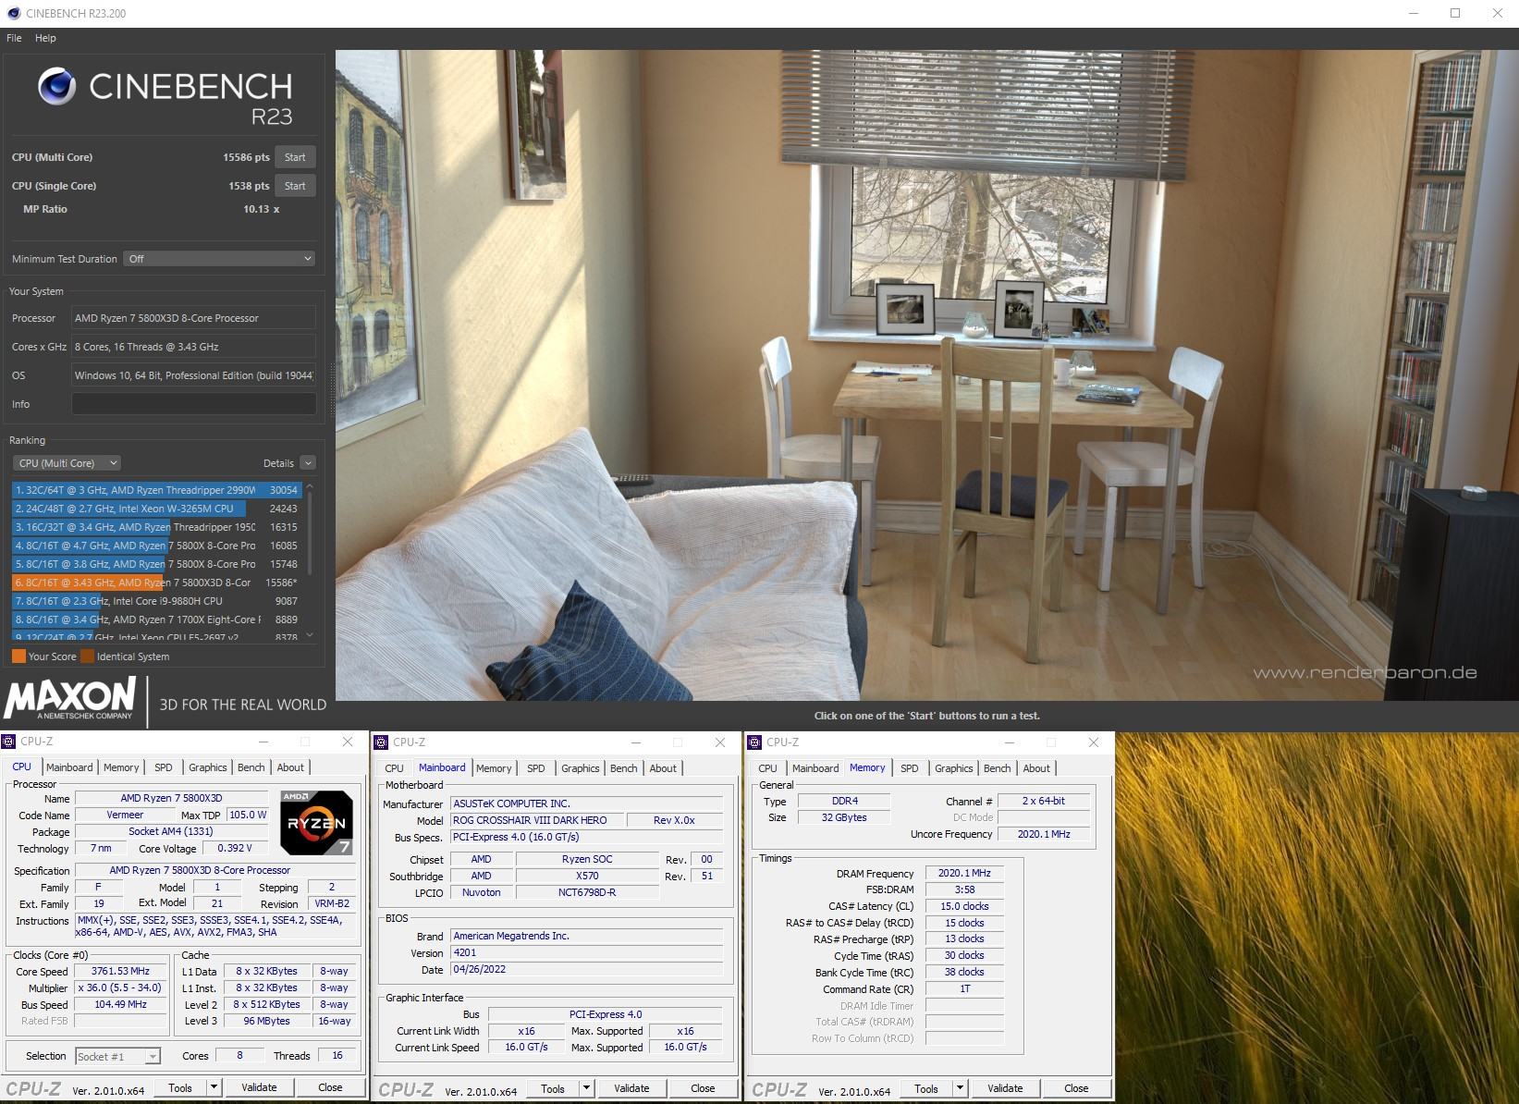Click the Processor name field in Your System
Screen dimensions: 1519x1104
coord(194,318)
